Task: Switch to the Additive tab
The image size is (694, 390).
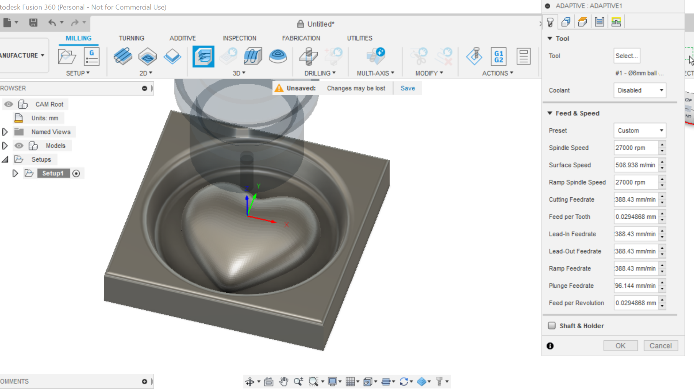Action: click(x=183, y=38)
